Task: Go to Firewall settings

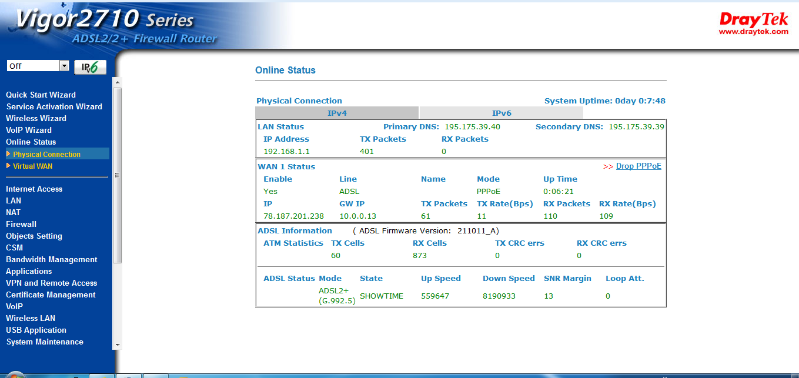Action: (21, 224)
